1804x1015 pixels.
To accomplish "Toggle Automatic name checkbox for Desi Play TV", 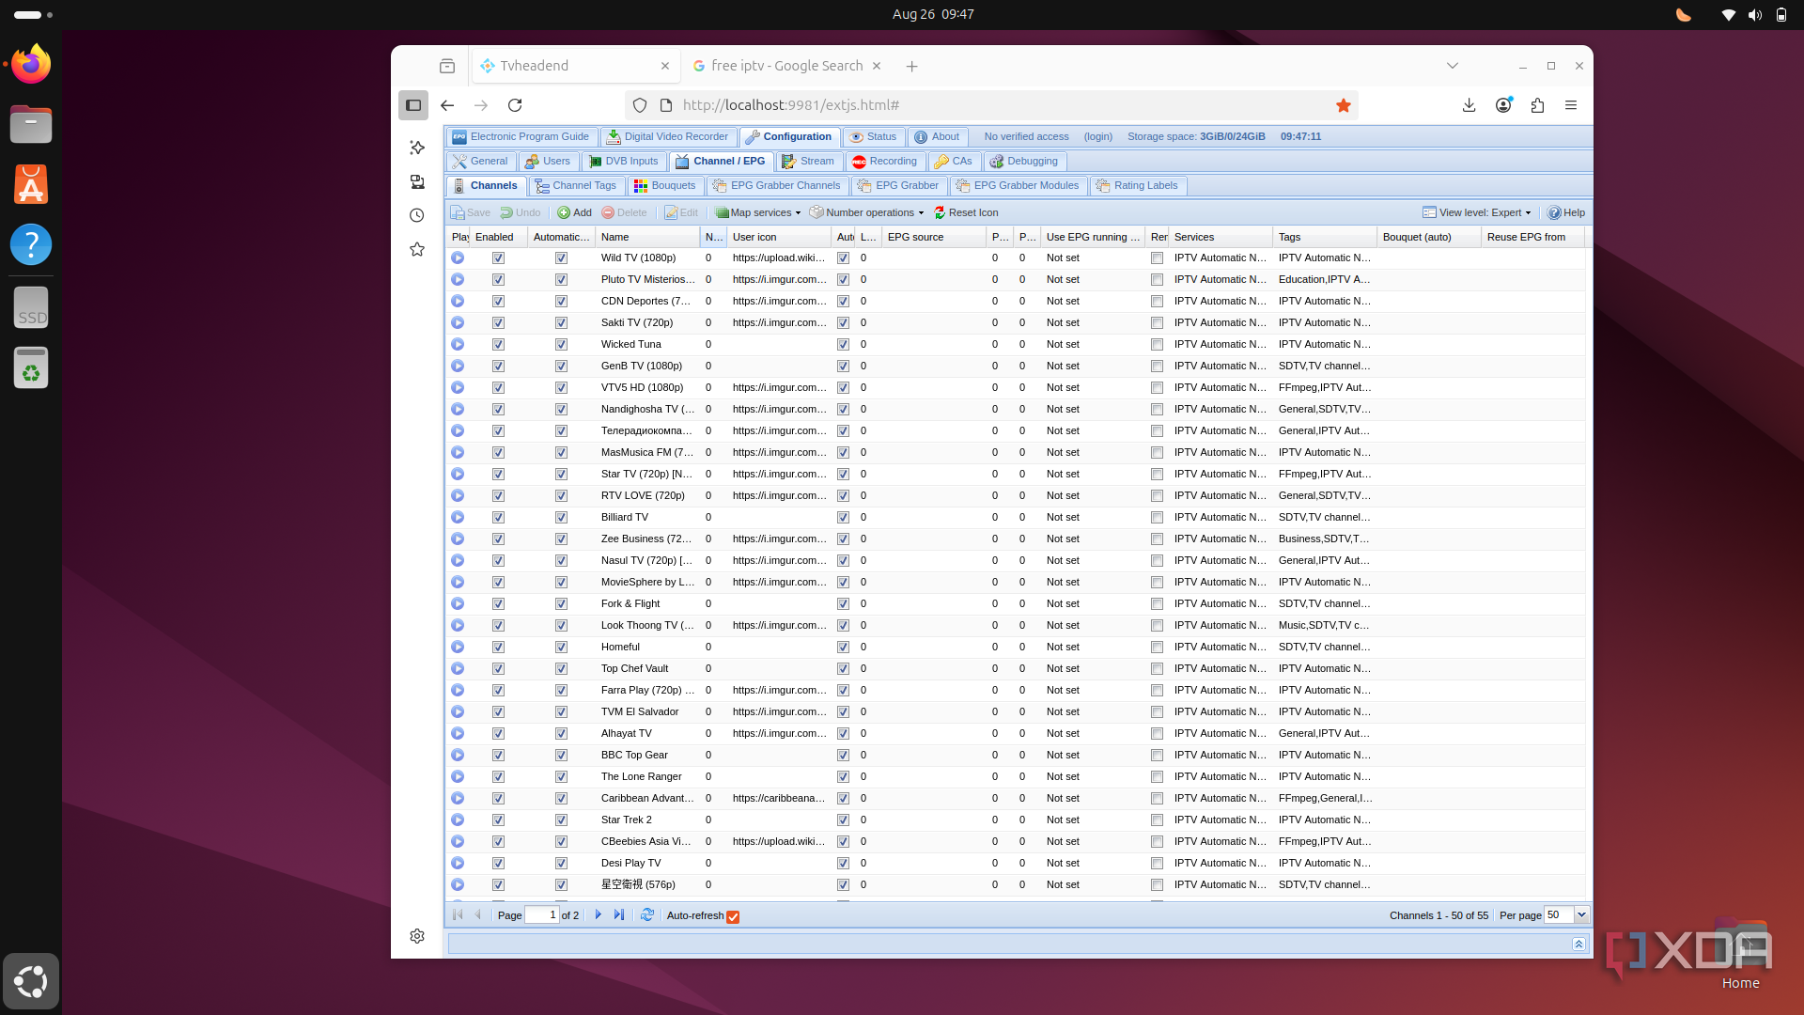I will pos(561,863).
